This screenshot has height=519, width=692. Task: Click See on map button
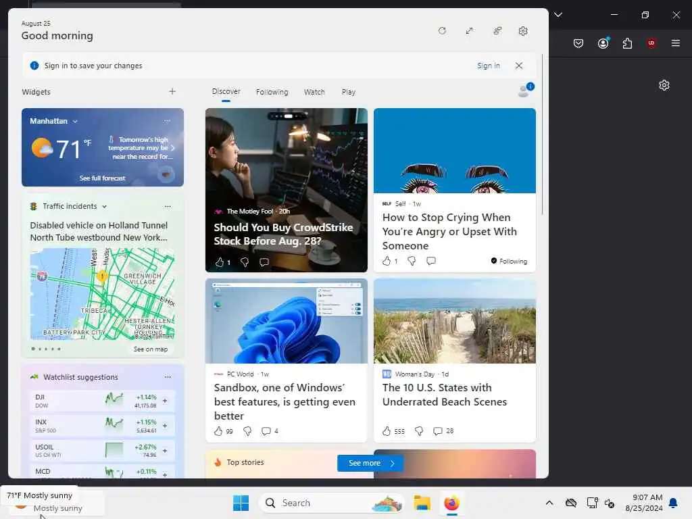(x=151, y=349)
